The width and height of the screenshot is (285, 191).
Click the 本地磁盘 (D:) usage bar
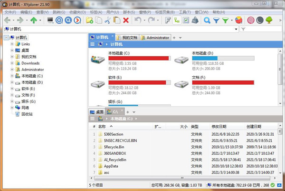(223, 58)
